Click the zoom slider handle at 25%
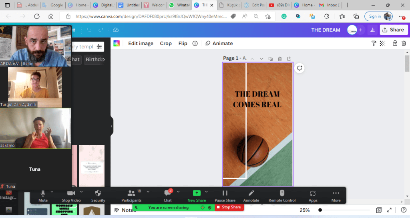Viewport: 410px width, 218px height. coord(320,210)
